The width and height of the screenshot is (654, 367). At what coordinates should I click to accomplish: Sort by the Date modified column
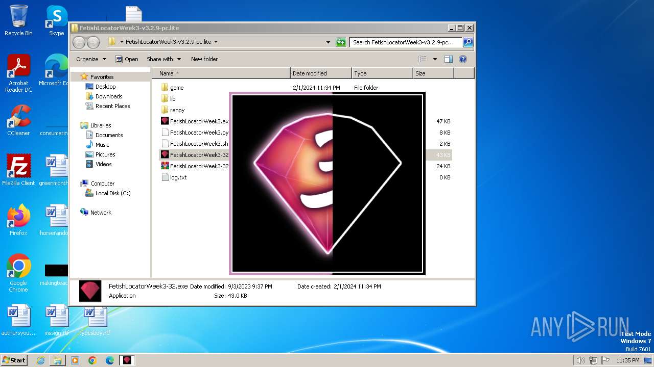[x=321, y=73]
